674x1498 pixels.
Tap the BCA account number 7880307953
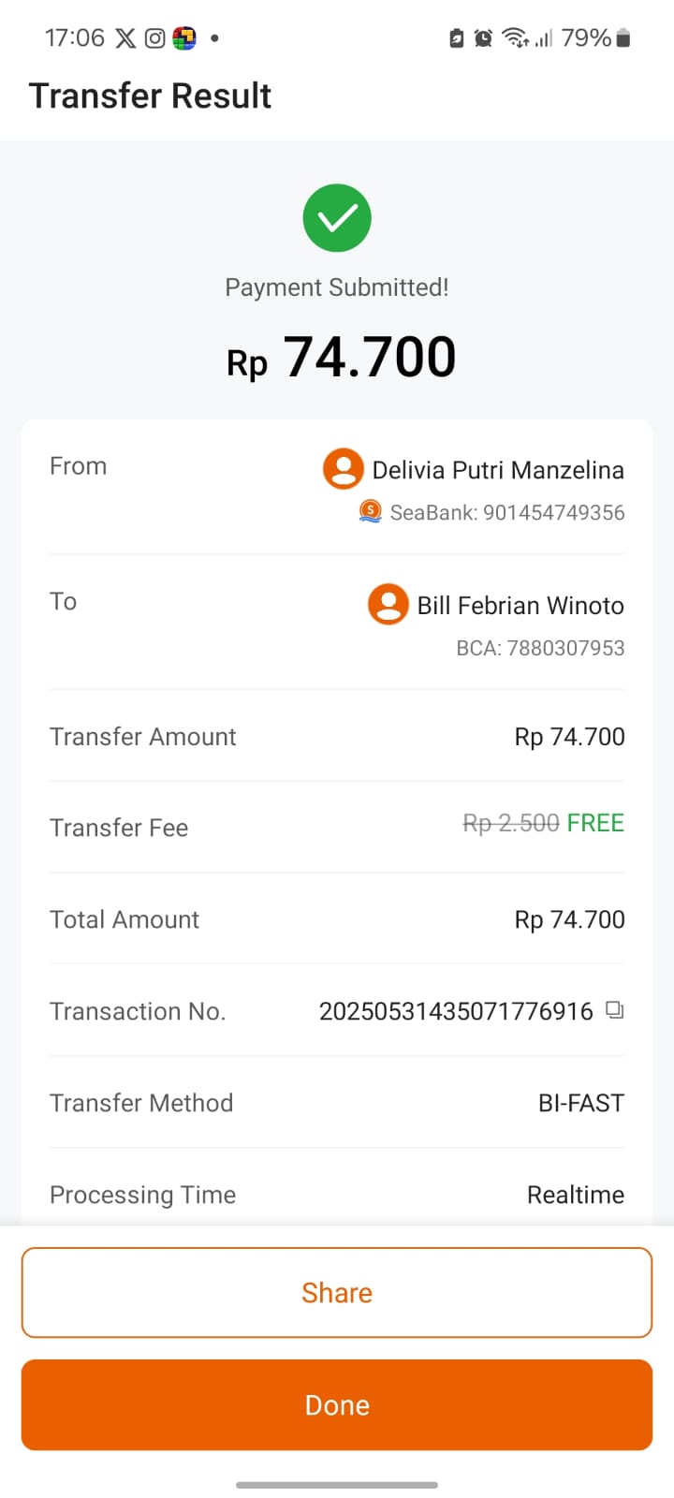(x=540, y=648)
